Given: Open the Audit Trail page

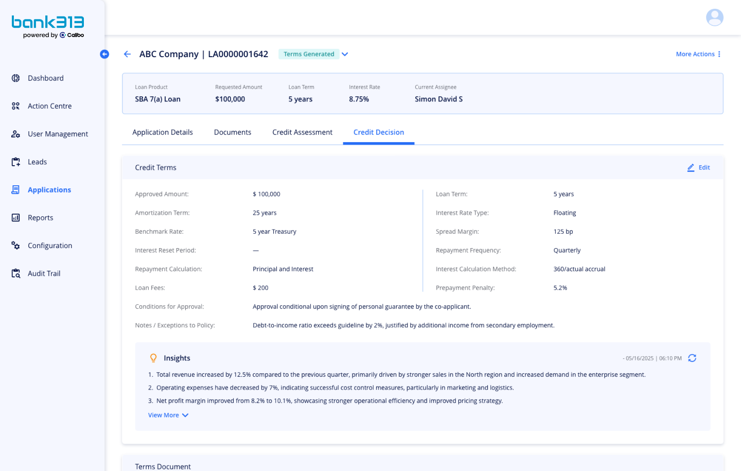Looking at the screenshot, I should click(44, 273).
